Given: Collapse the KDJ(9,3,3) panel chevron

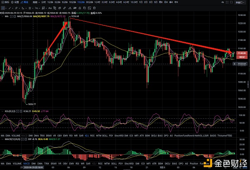Looking at the screenshot, I should [x=2, y=111].
